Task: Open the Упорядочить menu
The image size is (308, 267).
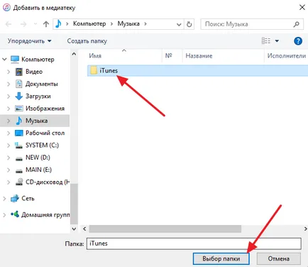Action: [29, 41]
